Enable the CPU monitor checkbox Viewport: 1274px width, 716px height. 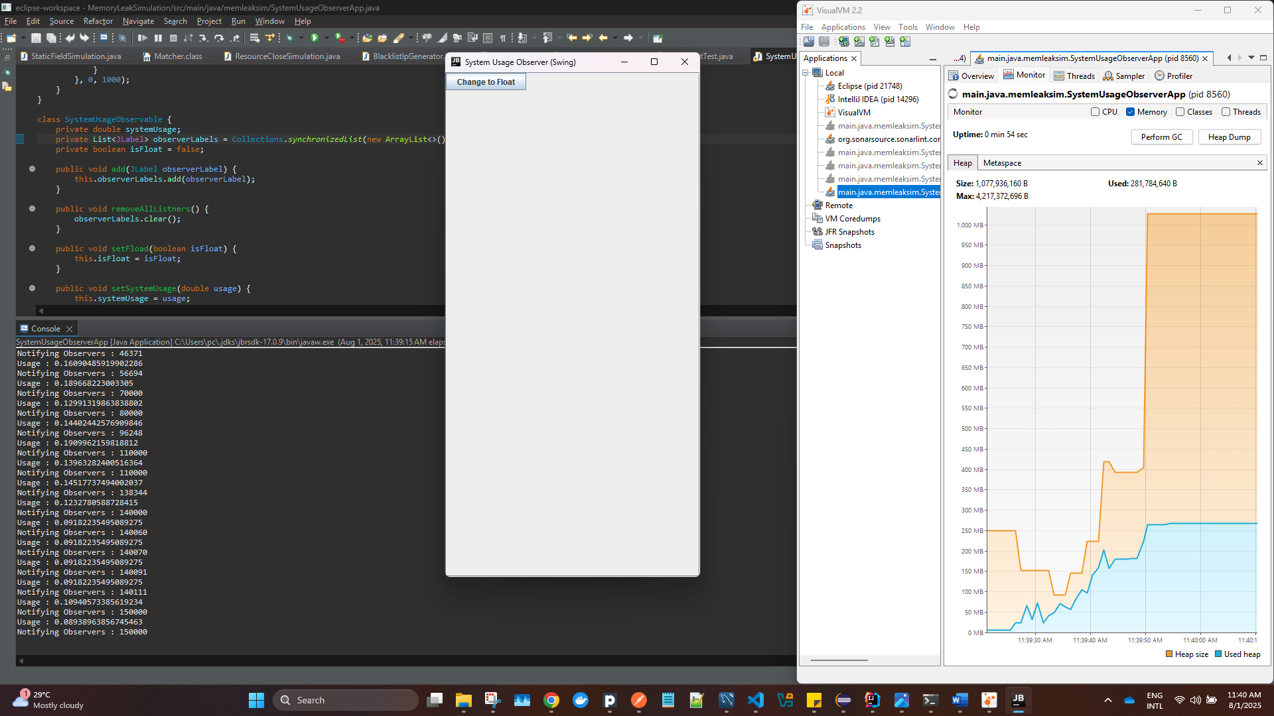1095,112
